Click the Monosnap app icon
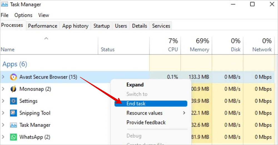 tap(13, 89)
